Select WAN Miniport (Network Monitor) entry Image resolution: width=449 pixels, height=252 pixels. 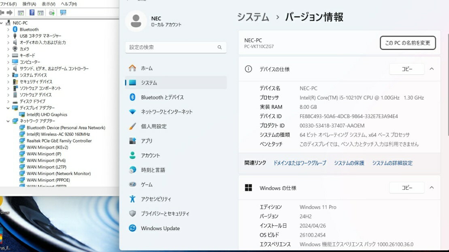(x=59, y=174)
